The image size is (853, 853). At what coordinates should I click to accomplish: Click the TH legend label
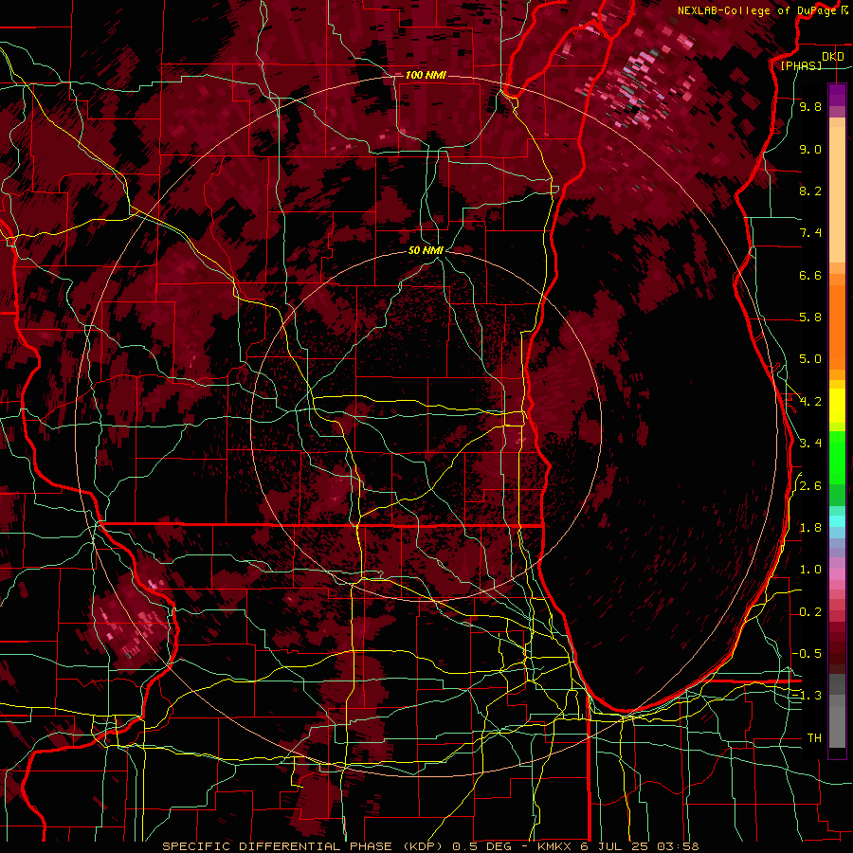[814, 738]
